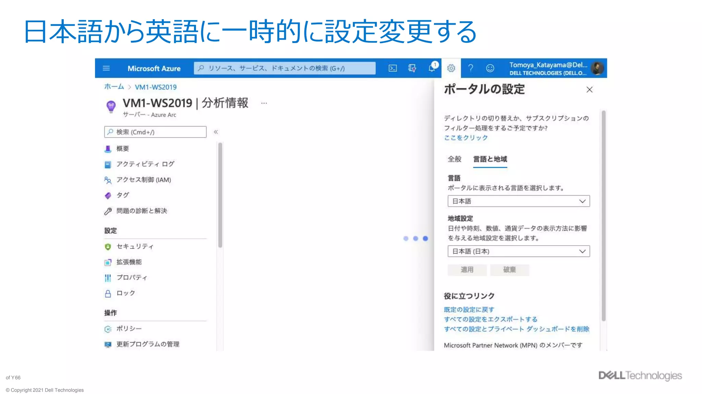The image size is (702, 394).
Task: Open the 地域設定 dropdown 日本語 (日本)
Action: [x=519, y=251]
